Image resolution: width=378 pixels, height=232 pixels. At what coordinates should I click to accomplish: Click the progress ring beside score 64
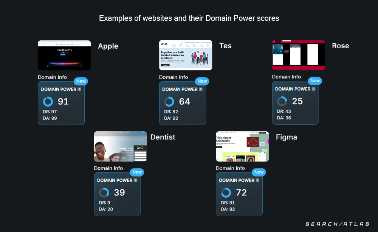(x=169, y=101)
